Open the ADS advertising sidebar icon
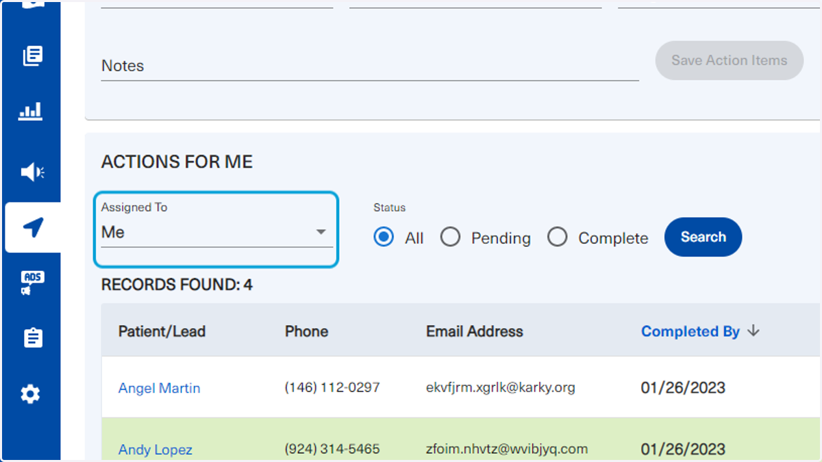Viewport: 822px width, 462px height. pos(32,283)
